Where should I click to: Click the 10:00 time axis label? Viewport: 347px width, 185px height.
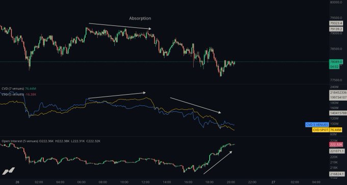[x=124, y=182]
